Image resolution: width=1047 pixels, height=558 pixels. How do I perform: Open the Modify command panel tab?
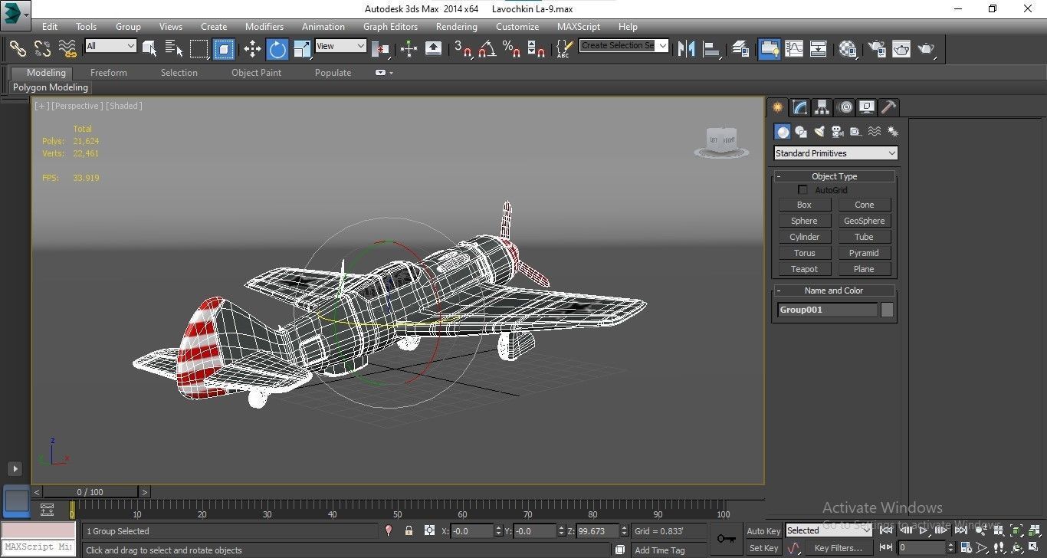[x=799, y=107]
